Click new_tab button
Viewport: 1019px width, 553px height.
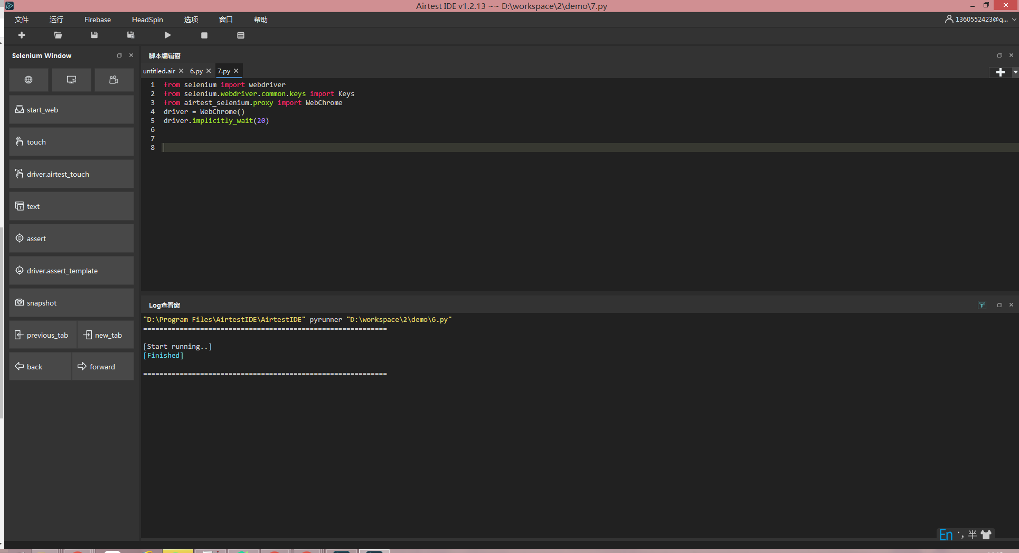[x=106, y=335]
